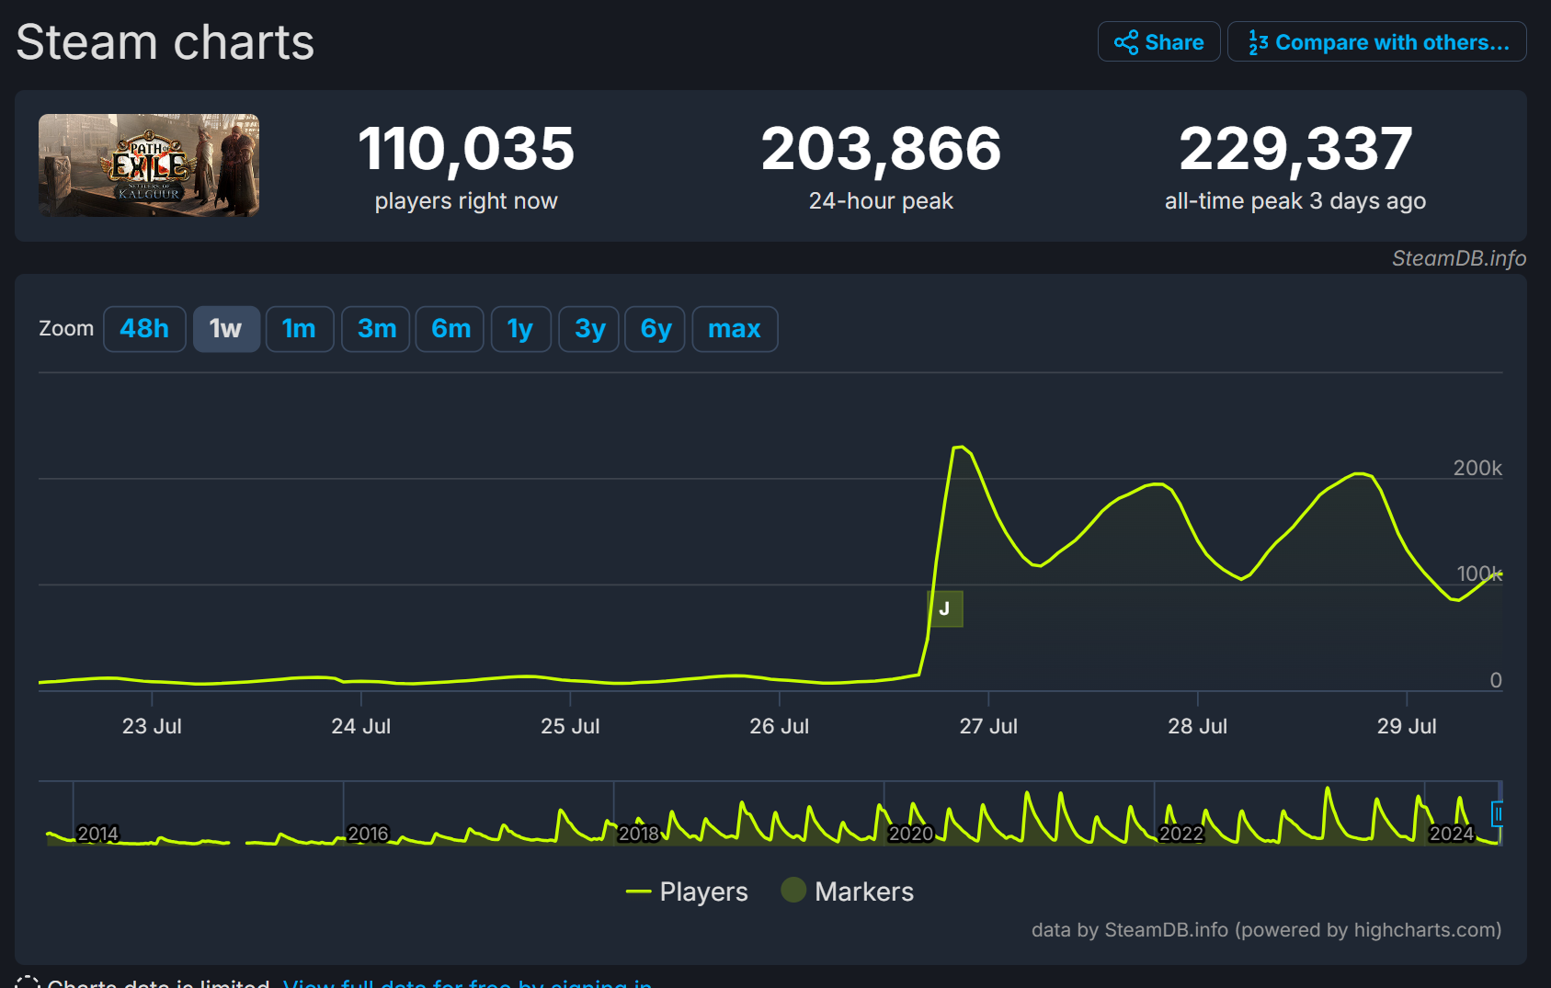Click the 203,866 24-hour peak figure
1551x988 pixels.
tap(881, 149)
